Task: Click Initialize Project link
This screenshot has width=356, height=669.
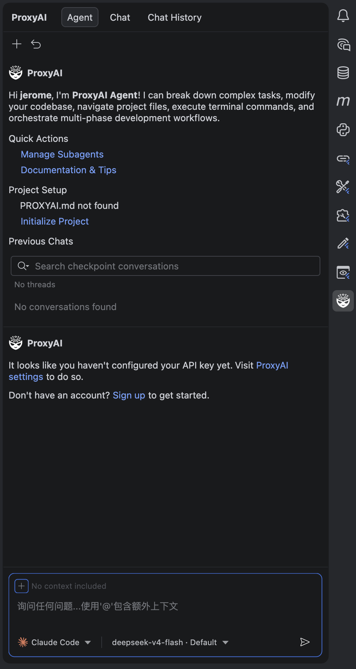Action: click(55, 221)
